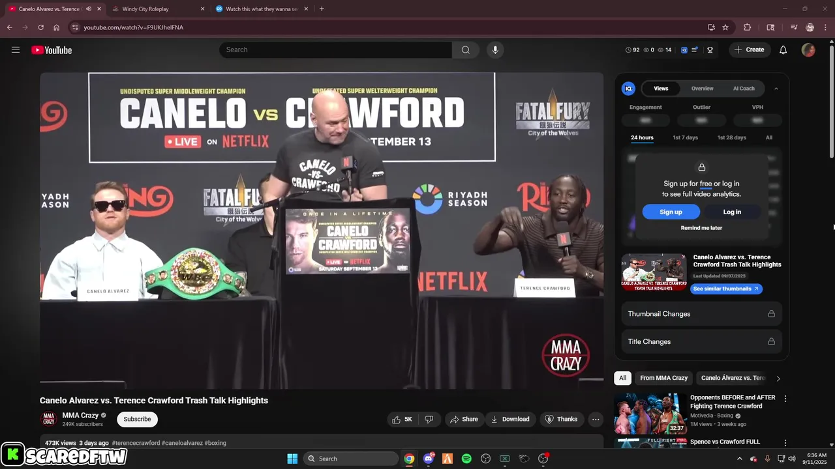The image size is (835, 469).
Task: Click Remind me later link
Action: (x=701, y=228)
